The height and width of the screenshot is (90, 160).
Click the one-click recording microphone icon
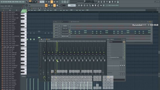pos(104,2)
